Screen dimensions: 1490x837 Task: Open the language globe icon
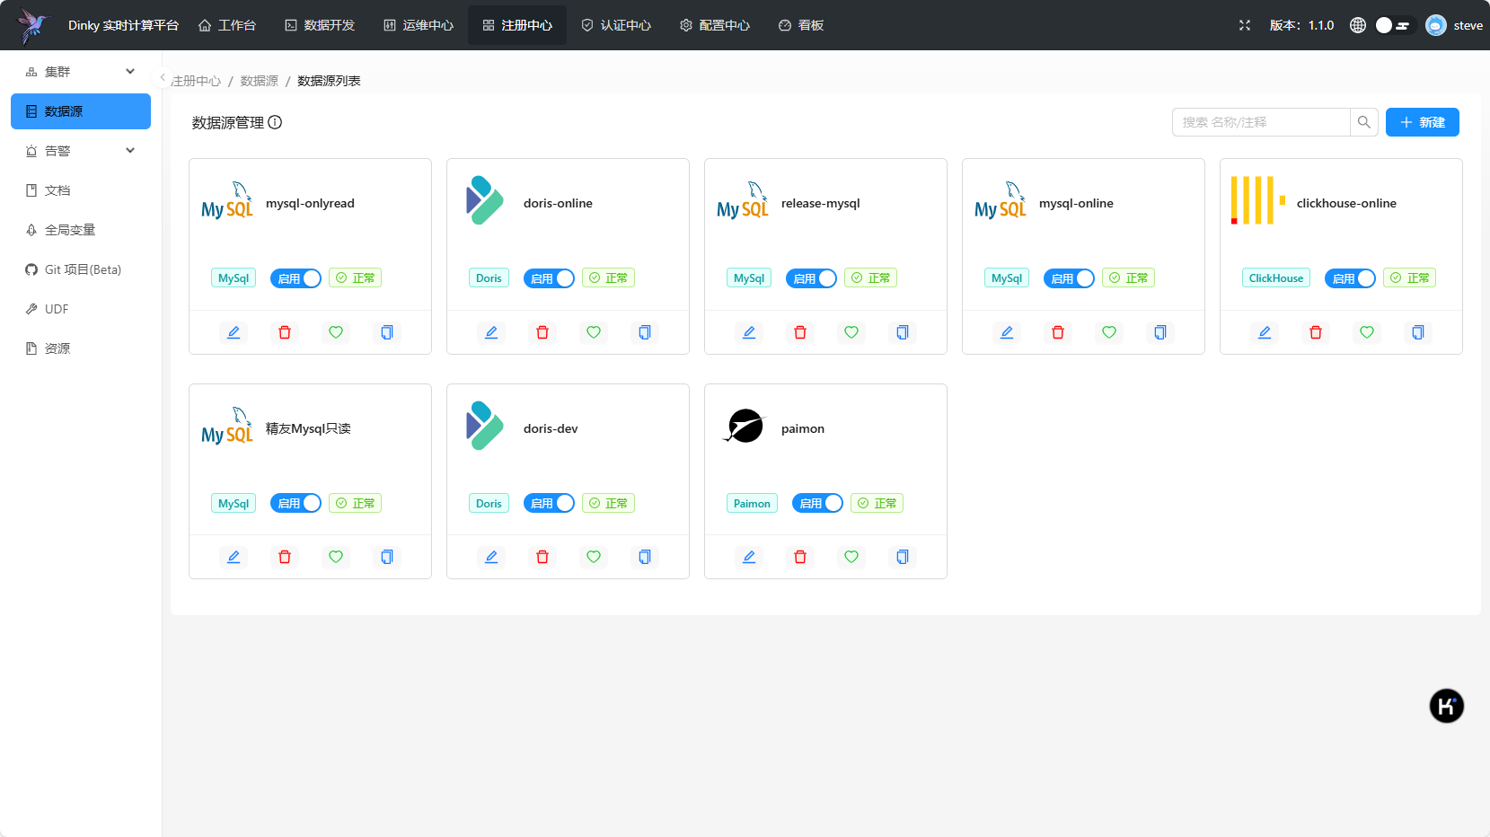click(x=1358, y=25)
